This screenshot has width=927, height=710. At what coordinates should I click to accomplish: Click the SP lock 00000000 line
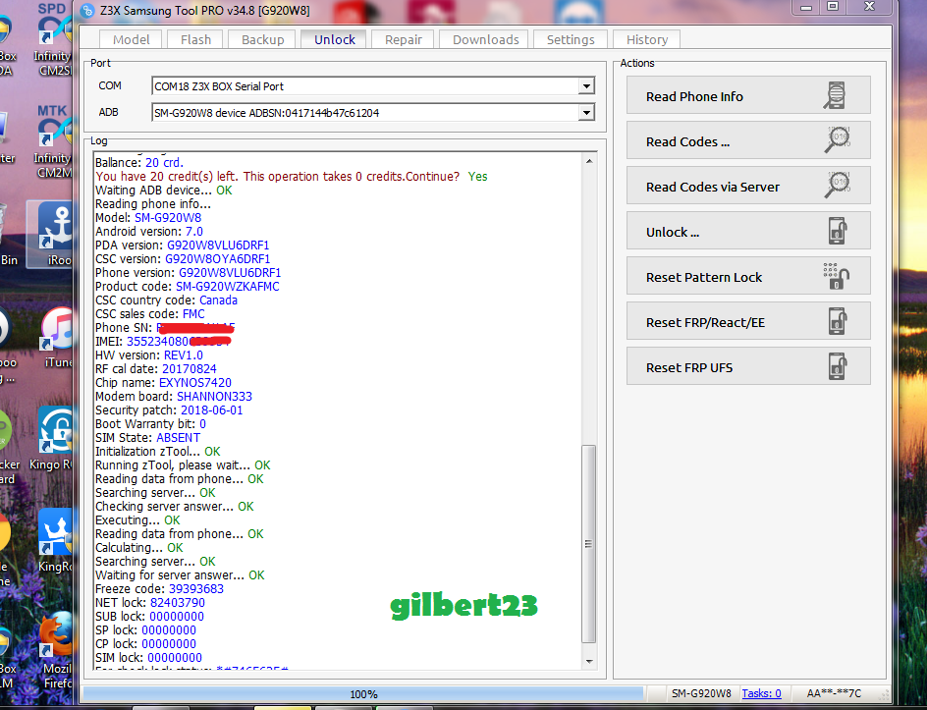click(x=145, y=630)
